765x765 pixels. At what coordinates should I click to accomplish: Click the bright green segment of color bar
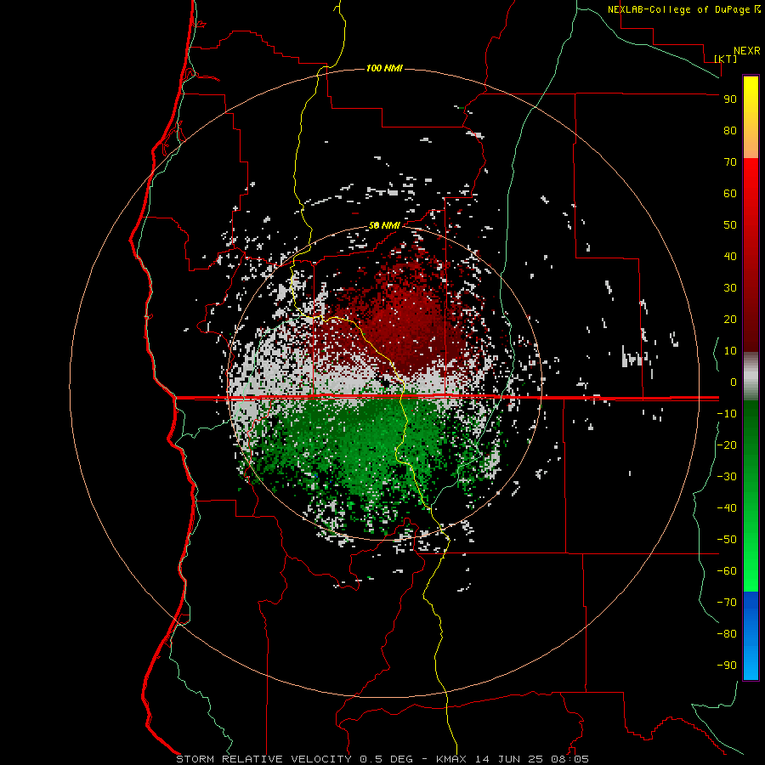click(751, 561)
